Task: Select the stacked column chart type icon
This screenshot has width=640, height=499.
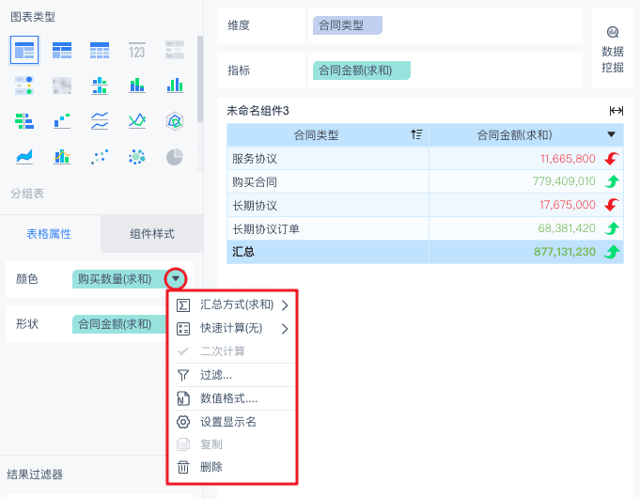Action: (137, 86)
